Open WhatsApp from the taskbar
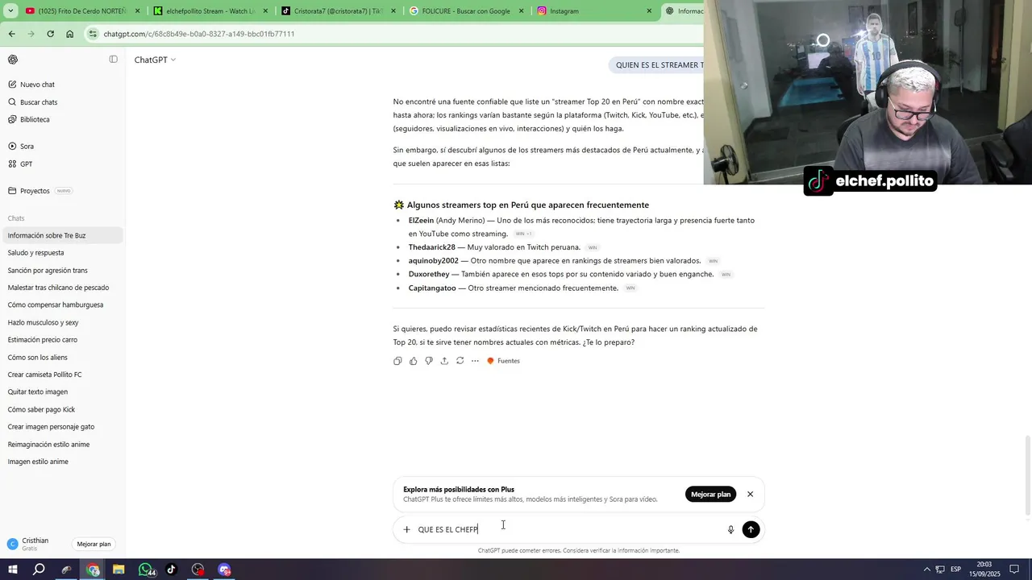1032x580 pixels. pos(146,570)
